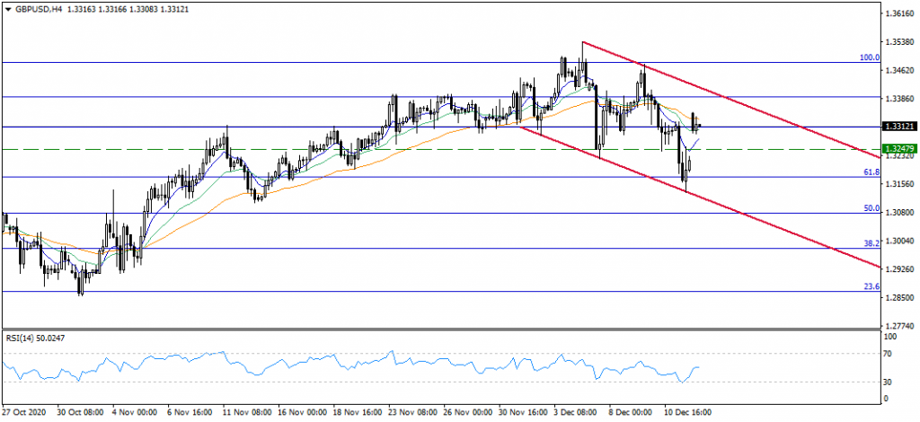Screen dimensions: 920x422
Task: Select the 100.0 Fibonacci level label
Action: 869,57
